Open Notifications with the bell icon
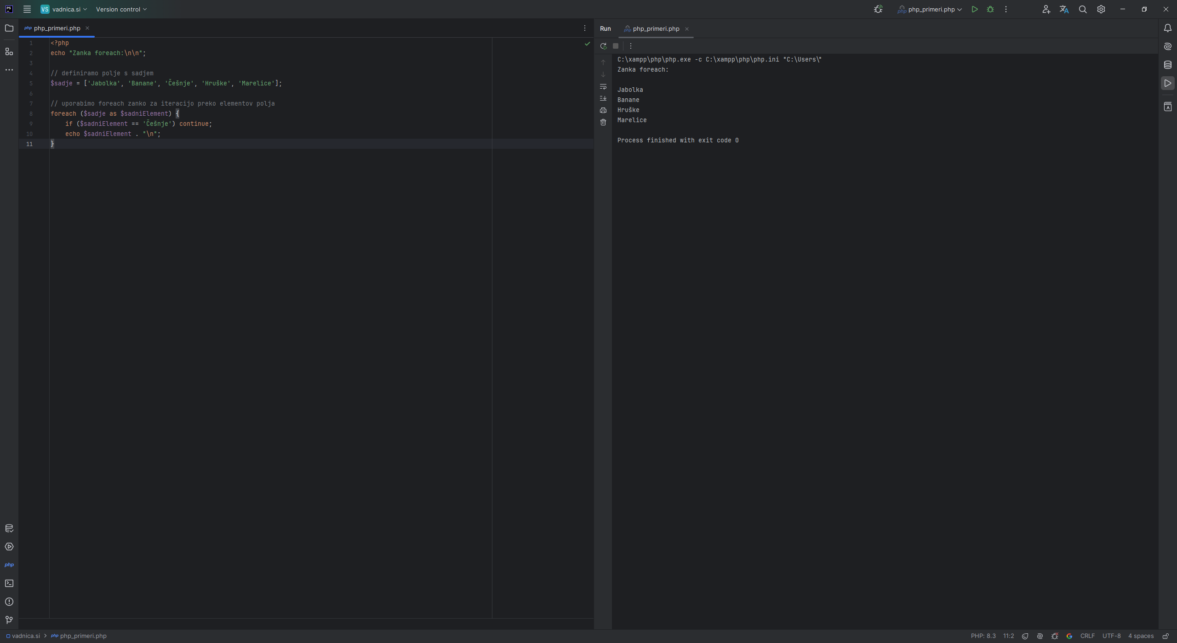This screenshot has width=1177, height=643. [x=1167, y=28]
